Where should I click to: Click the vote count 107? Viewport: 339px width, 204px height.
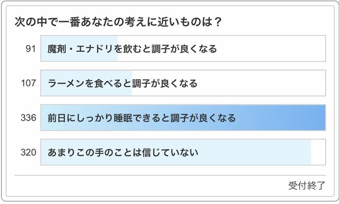(x=28, y=83)
